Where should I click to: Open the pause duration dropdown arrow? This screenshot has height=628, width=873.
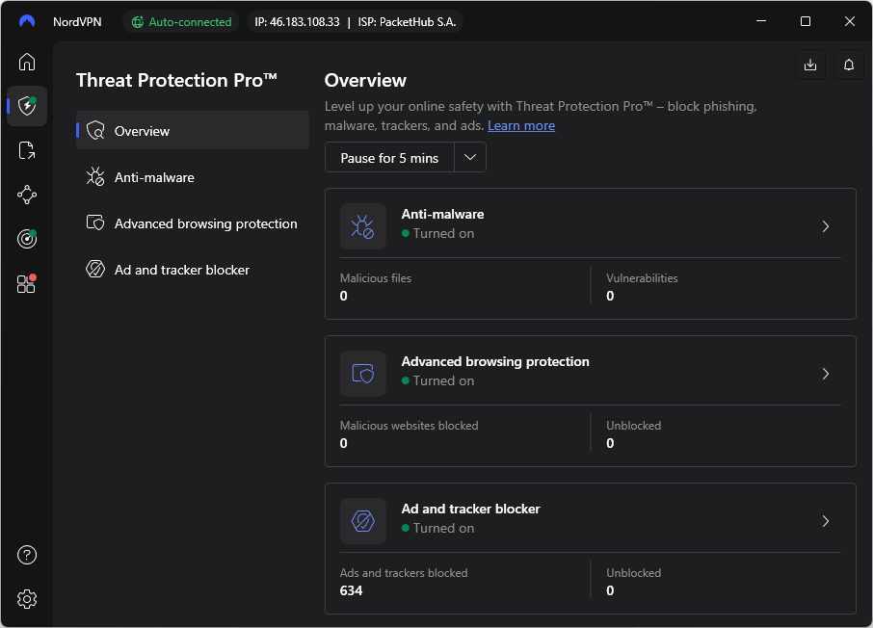pyautogui.click(x=470, y=157)
